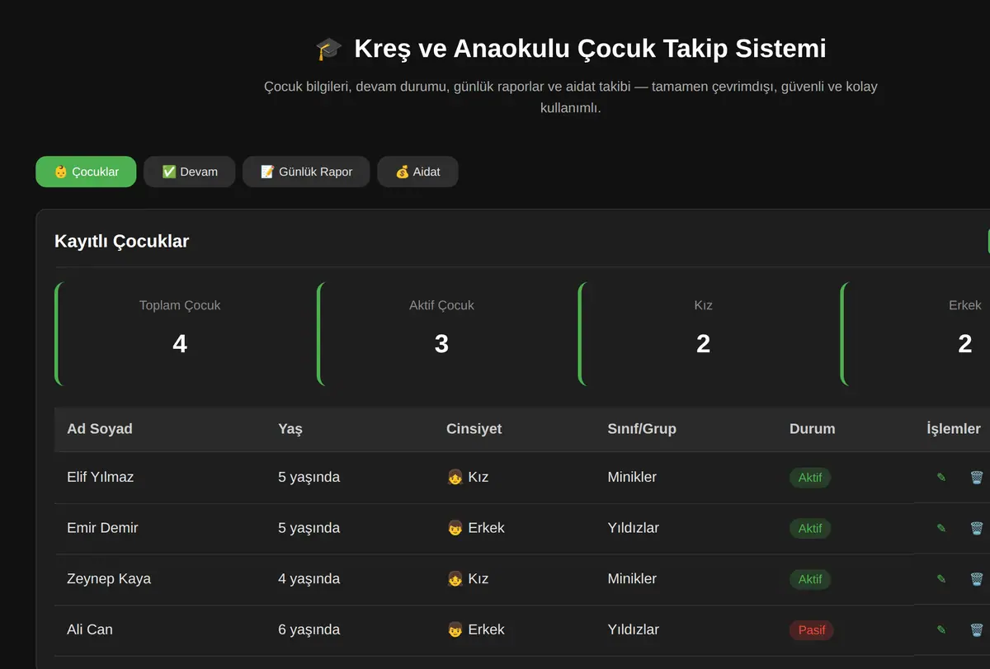This screenshot has width=990, height=669.
Task: Click the trash icon in Zeynep Kaya's row
Action: pyautogui.click(x=977, y=579)
